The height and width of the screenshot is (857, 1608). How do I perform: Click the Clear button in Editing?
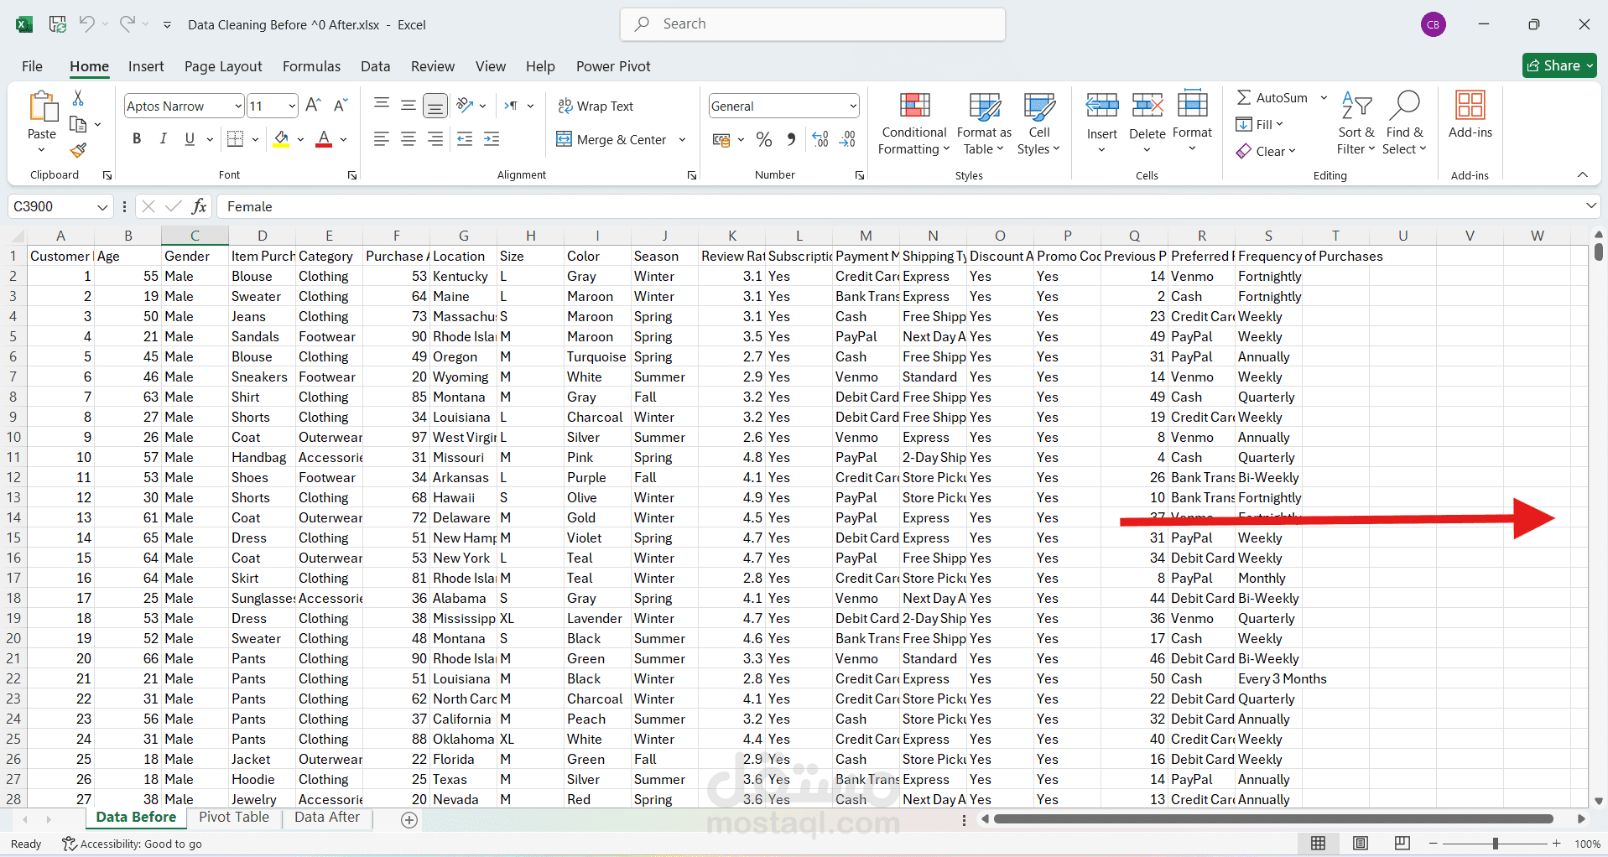pyautogui.click(x=1266, y=151)
